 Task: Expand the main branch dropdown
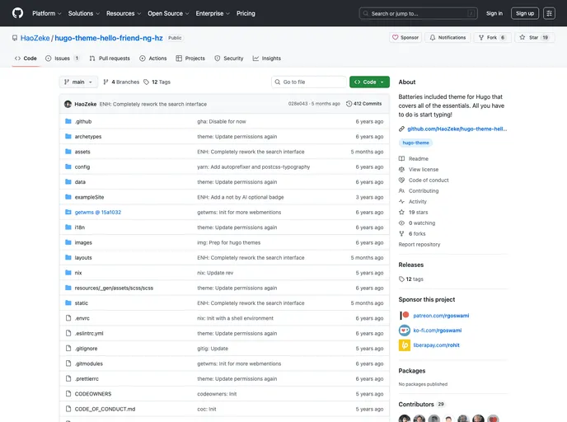[x=78, y=82]
